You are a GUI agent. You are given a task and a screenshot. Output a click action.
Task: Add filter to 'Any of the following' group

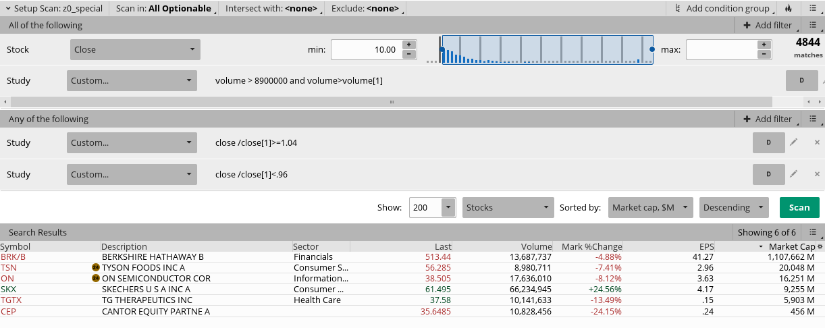(768, 119)
